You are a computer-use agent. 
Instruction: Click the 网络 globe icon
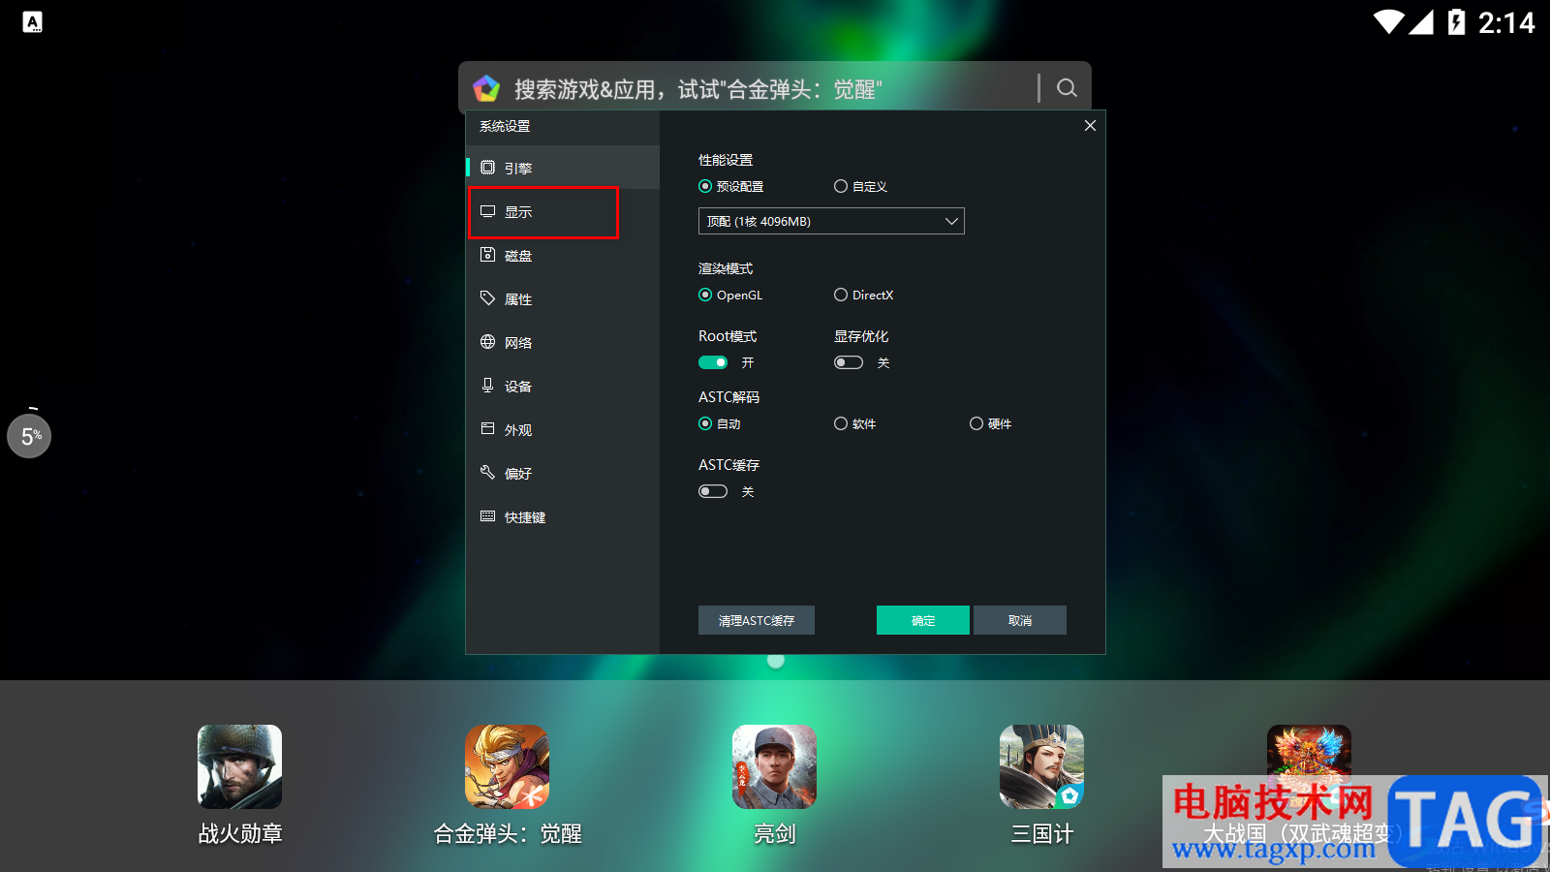tap(487, 341)
